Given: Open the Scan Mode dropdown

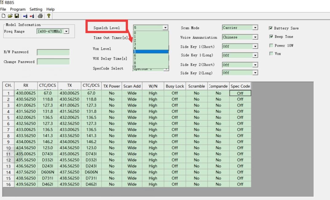Looking at the screenshot, I should [255, 28].
